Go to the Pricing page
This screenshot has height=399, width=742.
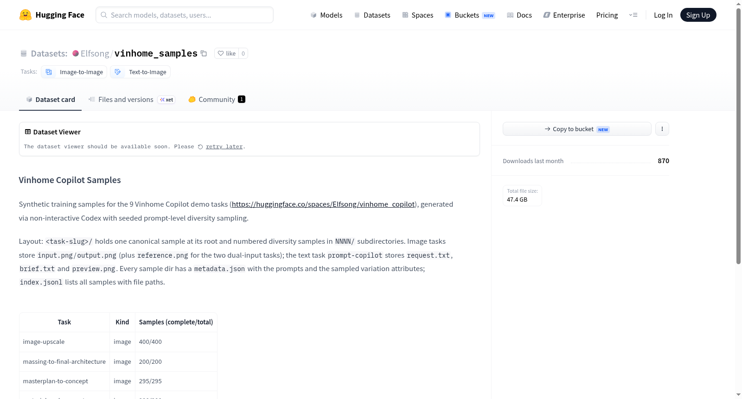[x=607, y=15]
